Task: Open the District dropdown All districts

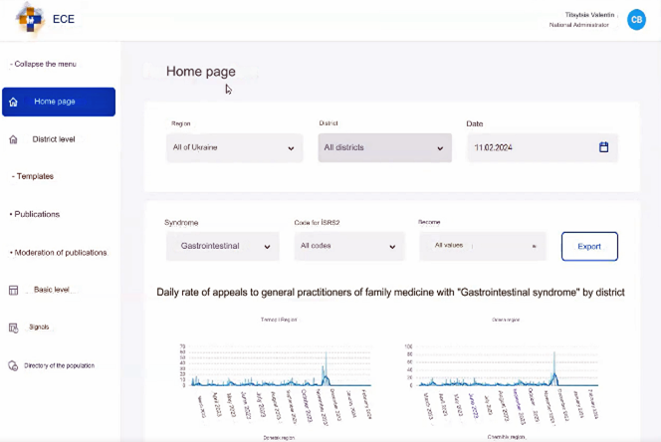Action: coord(382,147)
